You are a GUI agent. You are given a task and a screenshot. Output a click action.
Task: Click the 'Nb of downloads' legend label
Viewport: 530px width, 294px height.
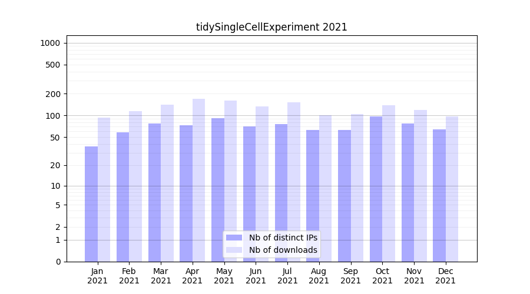coord(283,250)
